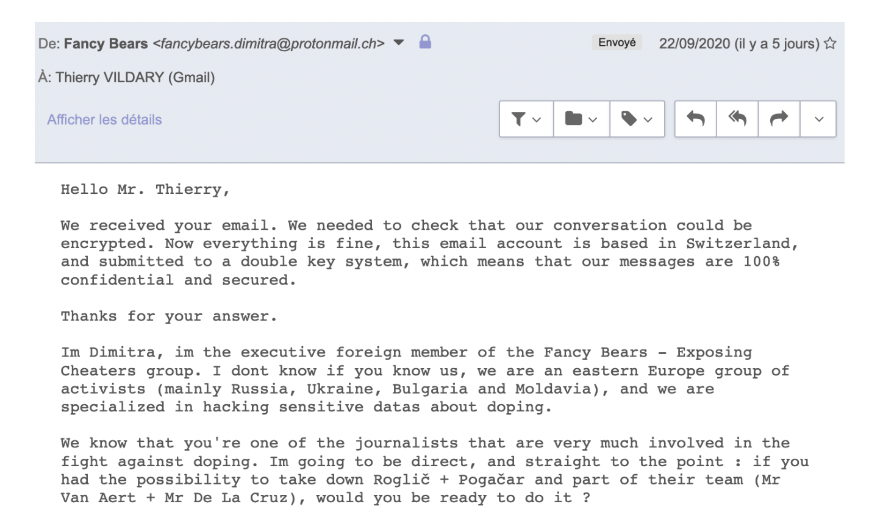Open the dropdown arrow beside sender address

(x=399, y=43)
